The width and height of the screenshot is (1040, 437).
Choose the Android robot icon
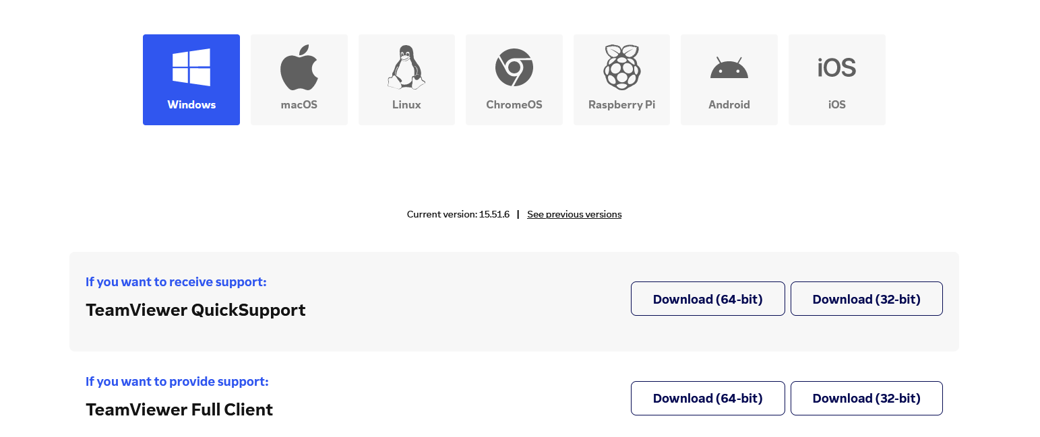(729, 67)
